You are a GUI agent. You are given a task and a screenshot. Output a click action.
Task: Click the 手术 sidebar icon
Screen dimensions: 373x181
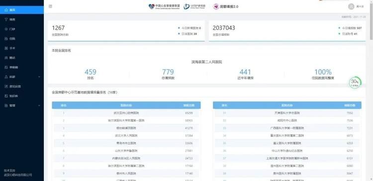(6, 48)
